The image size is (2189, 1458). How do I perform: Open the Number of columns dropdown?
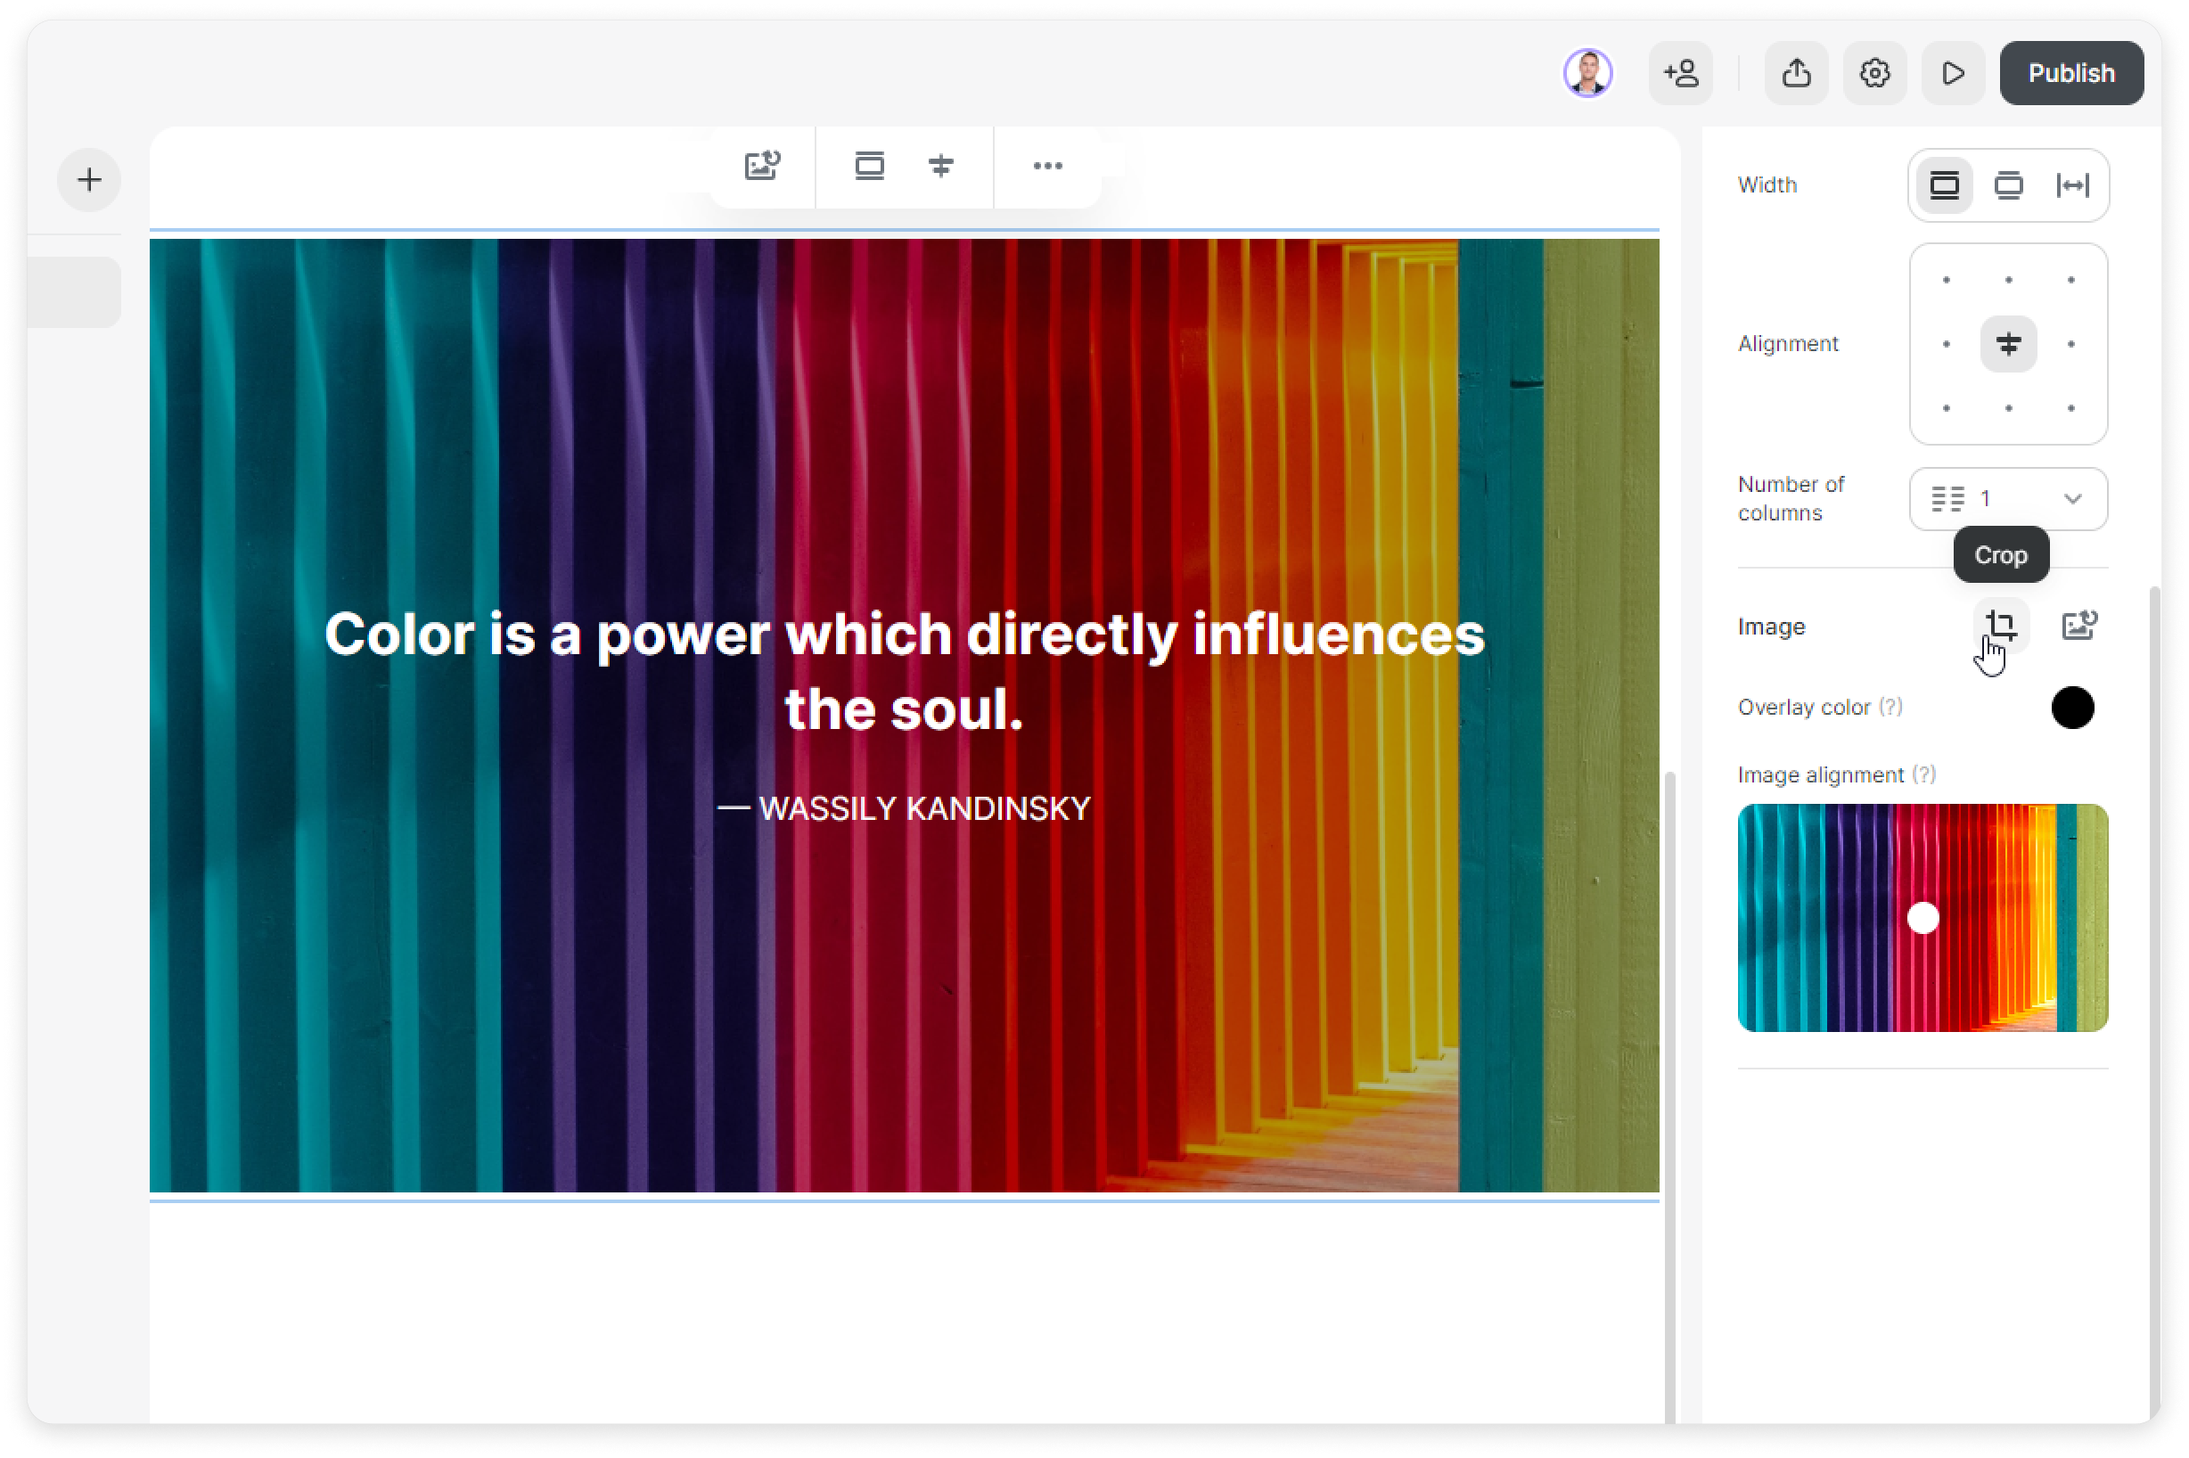2007,498
